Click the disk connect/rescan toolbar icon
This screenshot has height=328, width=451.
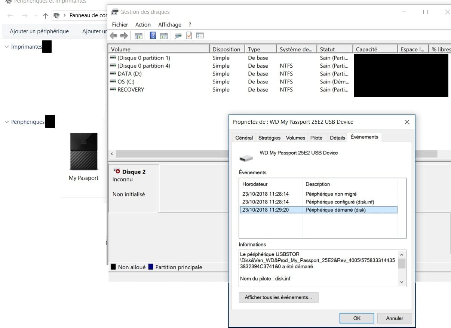point(178,36)
